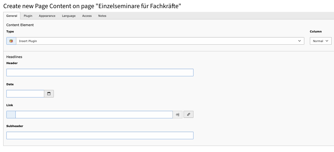Screen dimensions: 334x152
Task: Toggle the link field alternative view icon
Action: coord(178,115)
